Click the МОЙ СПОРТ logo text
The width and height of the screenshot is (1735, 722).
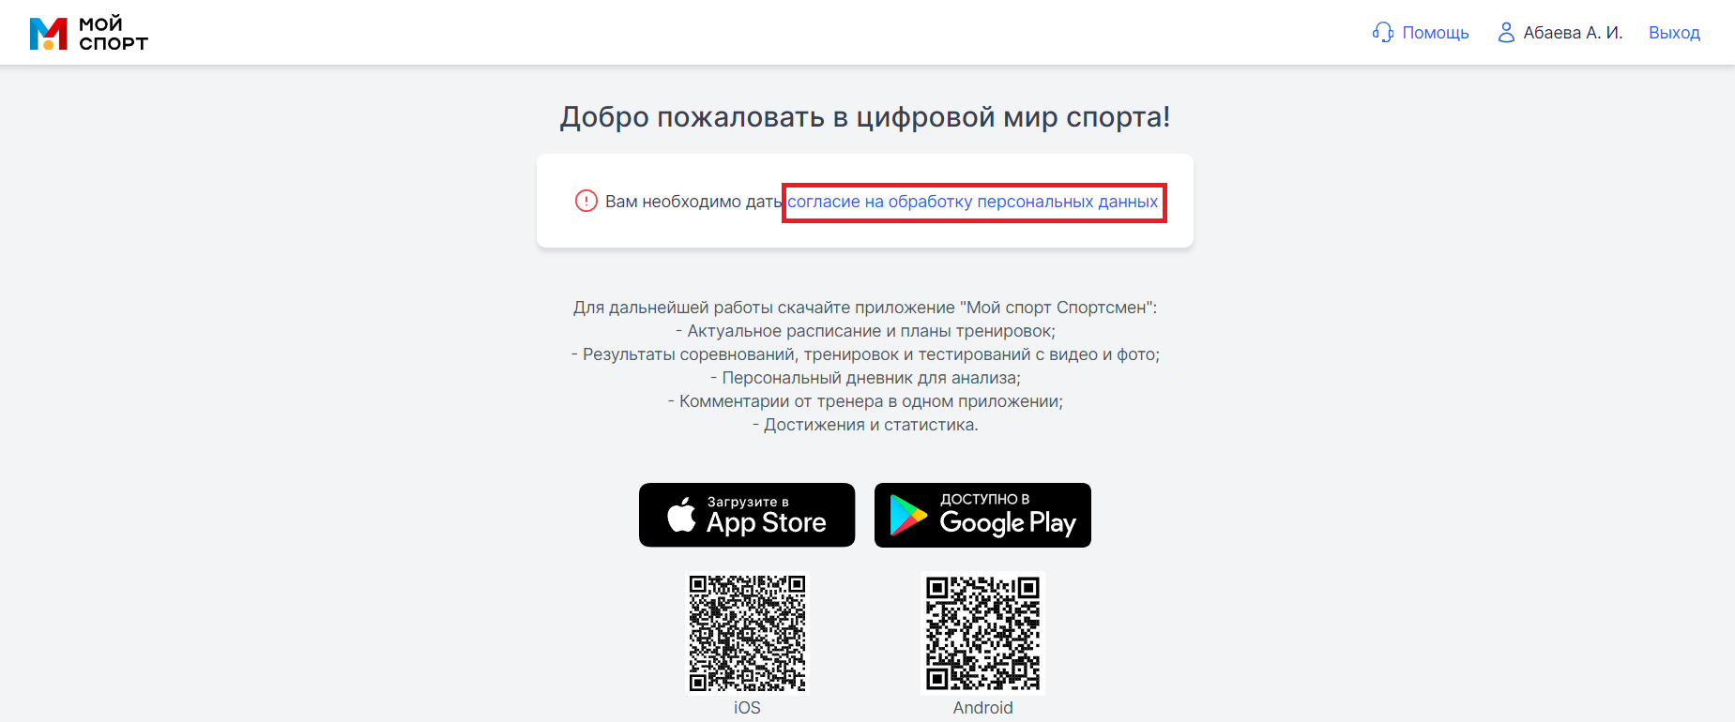[114, 34]
